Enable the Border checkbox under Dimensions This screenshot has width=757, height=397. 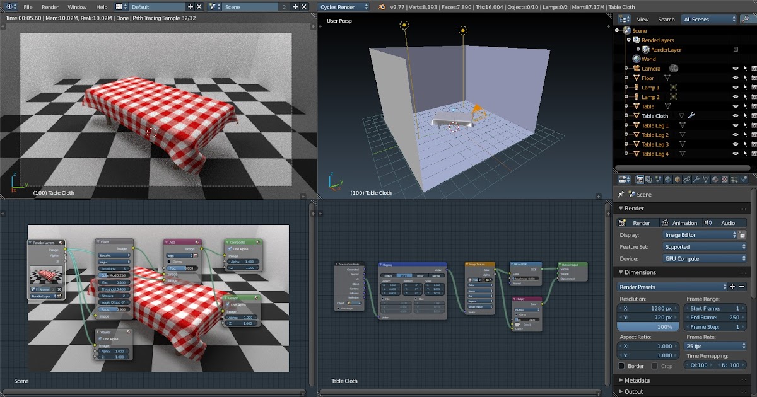622,366
